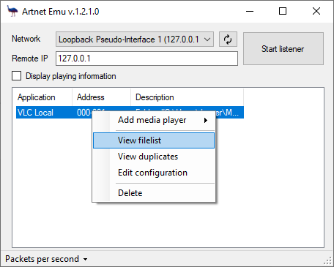Image resolution: width=334 pixels, height=267 pixels.
Task: Select Edit configuration in context menu
Action: 154,173
